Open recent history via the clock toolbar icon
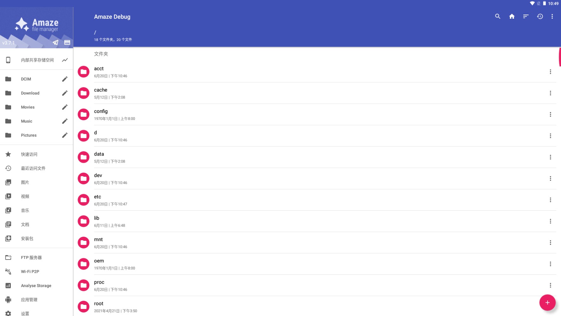The image size is (561, 316). click(540, 16)
